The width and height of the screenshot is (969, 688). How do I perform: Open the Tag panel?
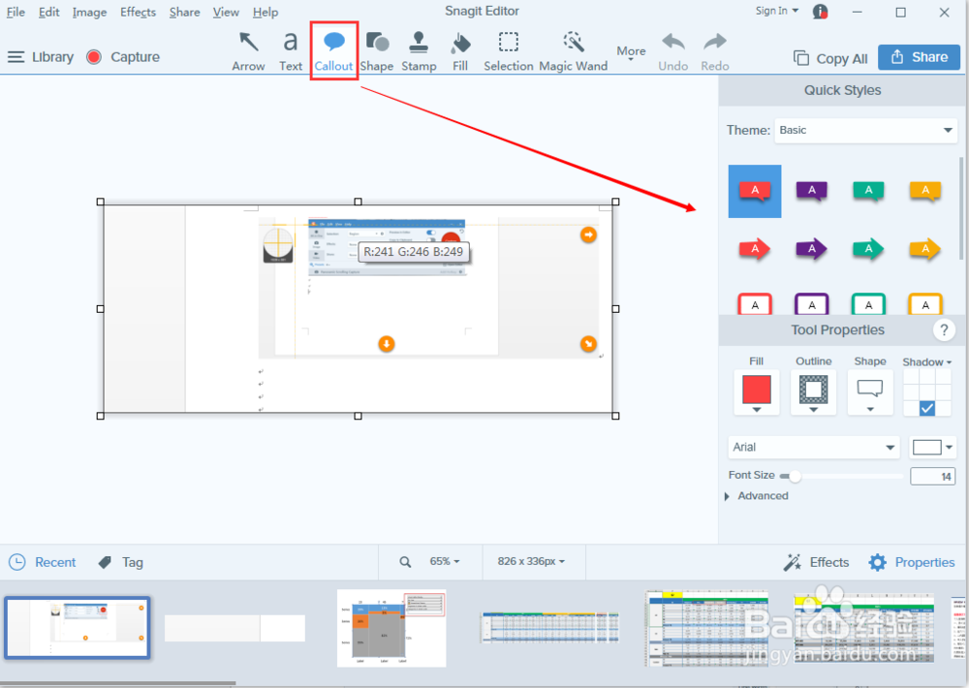(120, 562)
